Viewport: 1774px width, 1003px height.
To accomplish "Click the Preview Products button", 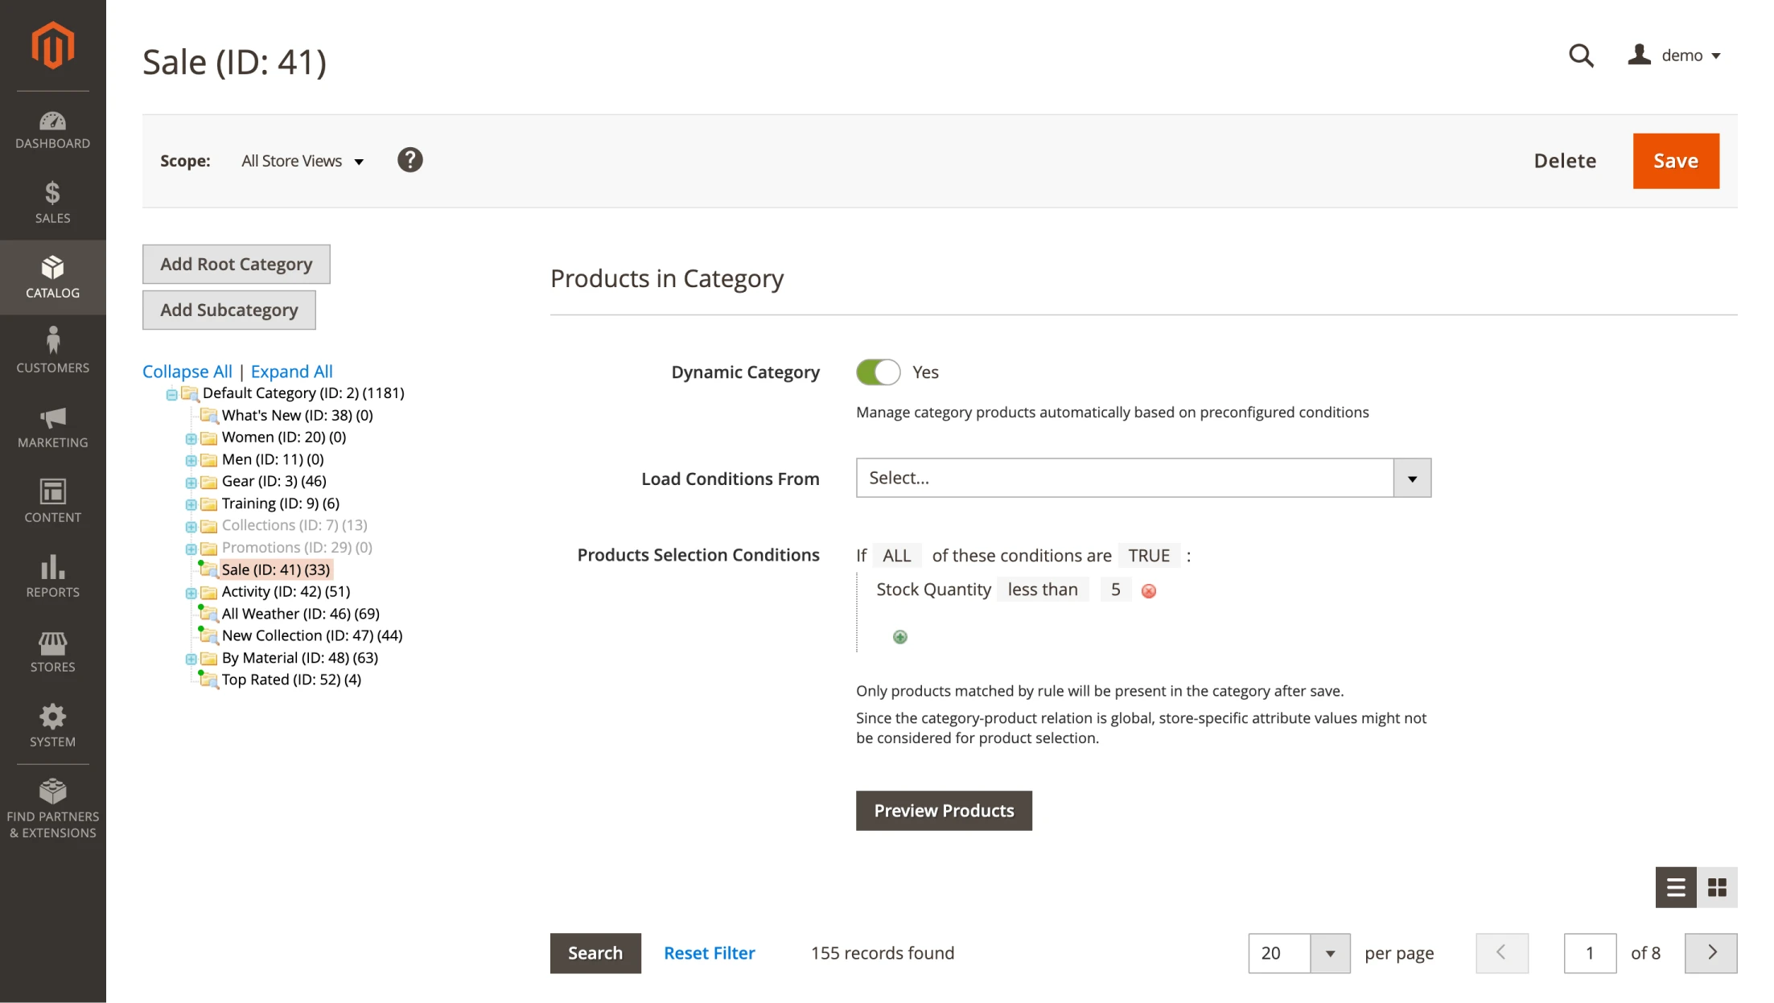I will [x=943, y=811].
